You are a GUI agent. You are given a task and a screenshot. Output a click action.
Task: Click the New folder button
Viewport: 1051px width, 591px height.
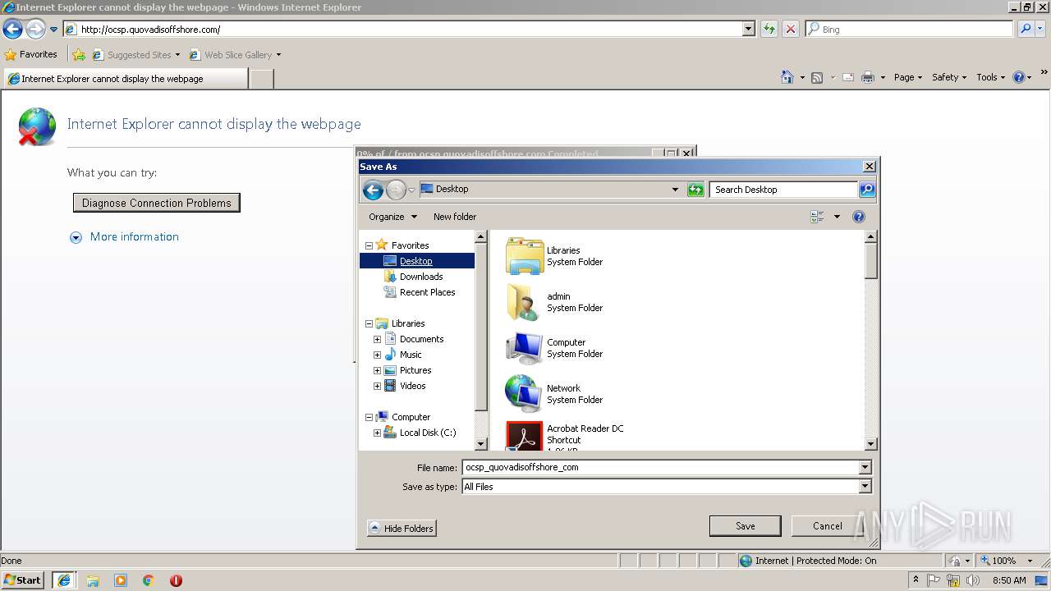(455, 217)
